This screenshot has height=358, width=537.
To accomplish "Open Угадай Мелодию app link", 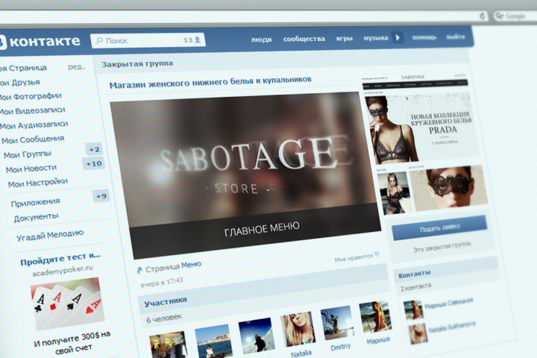I will [x=50, y=236].
